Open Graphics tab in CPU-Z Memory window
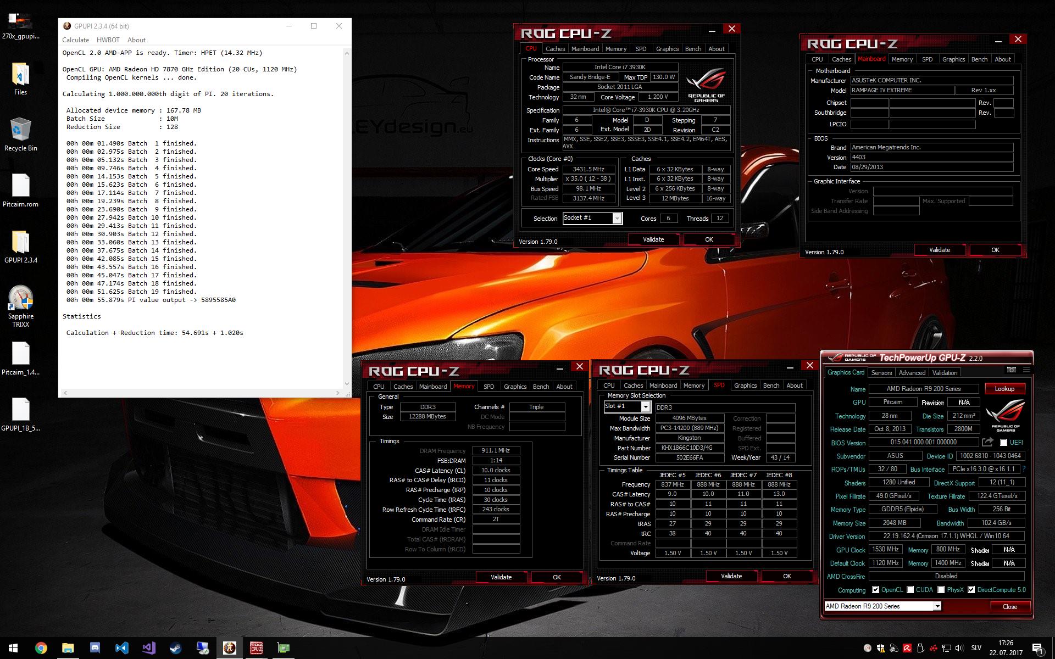The width and height of the screenshot is (1055, 659). pos(515,387)
